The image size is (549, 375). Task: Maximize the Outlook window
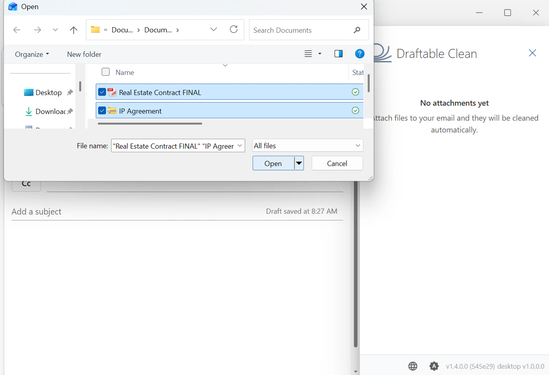pyautogui.click(x=508, y=13)
